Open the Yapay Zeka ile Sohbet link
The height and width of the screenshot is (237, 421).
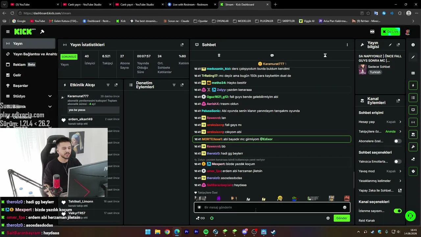tap(380, 190)
